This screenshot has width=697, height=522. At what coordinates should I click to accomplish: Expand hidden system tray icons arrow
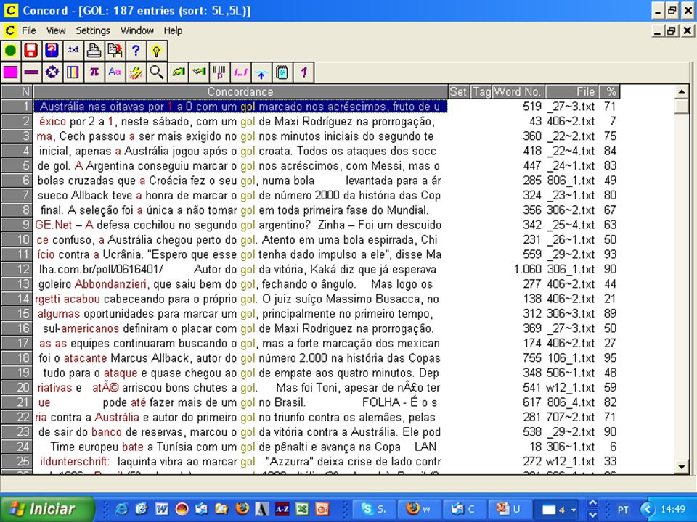(x=647, y=509)
